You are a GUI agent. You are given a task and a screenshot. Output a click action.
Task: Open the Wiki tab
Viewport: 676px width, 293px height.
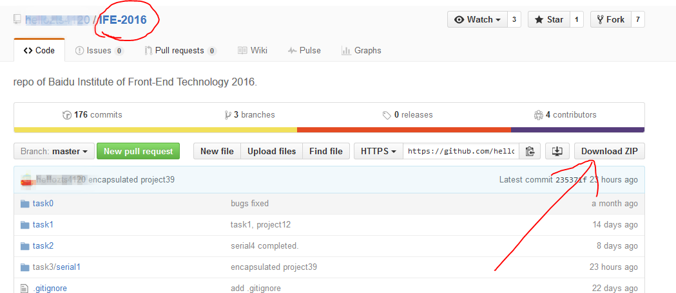pyautogui.click(x=253, y=51)
